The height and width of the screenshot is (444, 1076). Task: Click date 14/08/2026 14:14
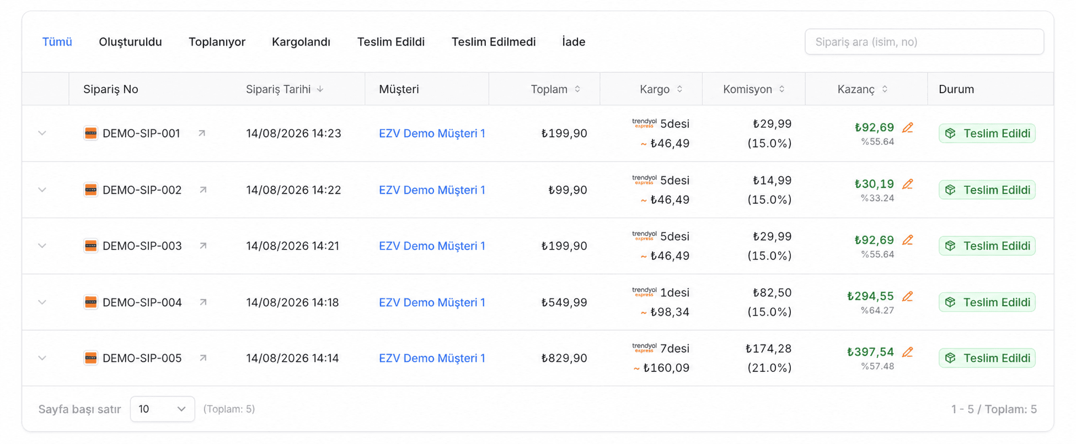292,359
